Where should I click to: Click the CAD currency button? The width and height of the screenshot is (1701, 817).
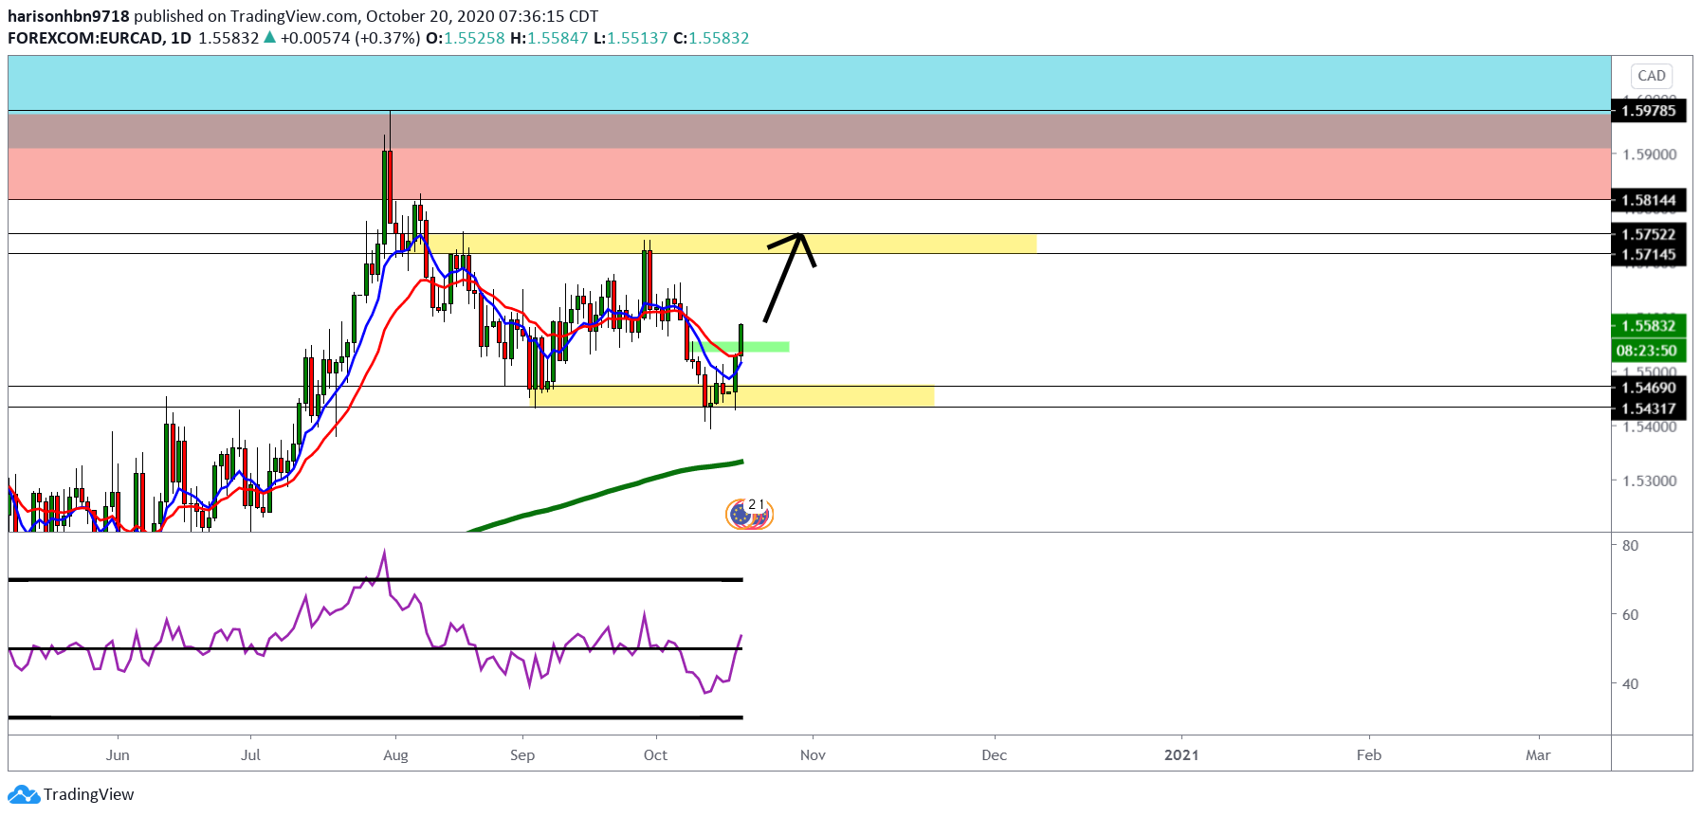click(1651, 76)
